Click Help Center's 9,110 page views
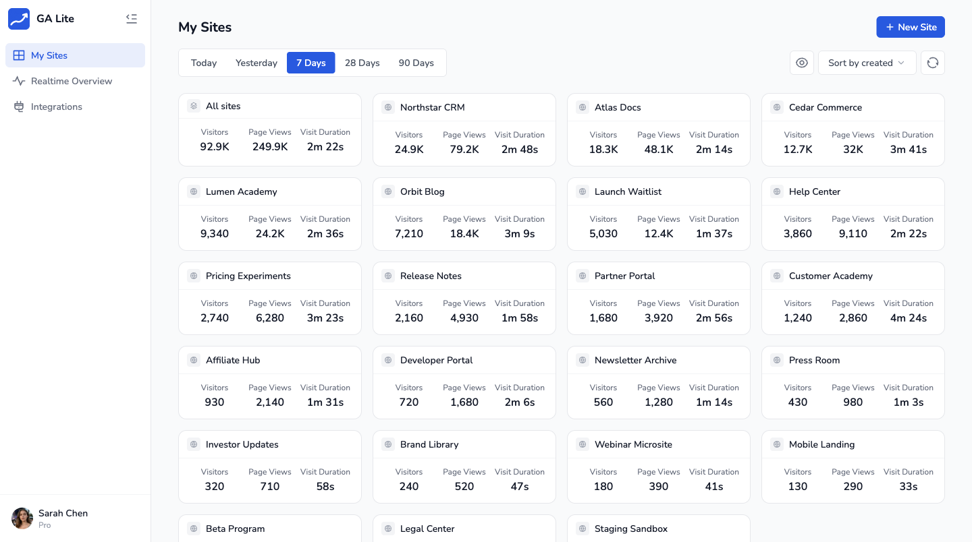This screenshot has width=972, height=542. click(853, 233)
